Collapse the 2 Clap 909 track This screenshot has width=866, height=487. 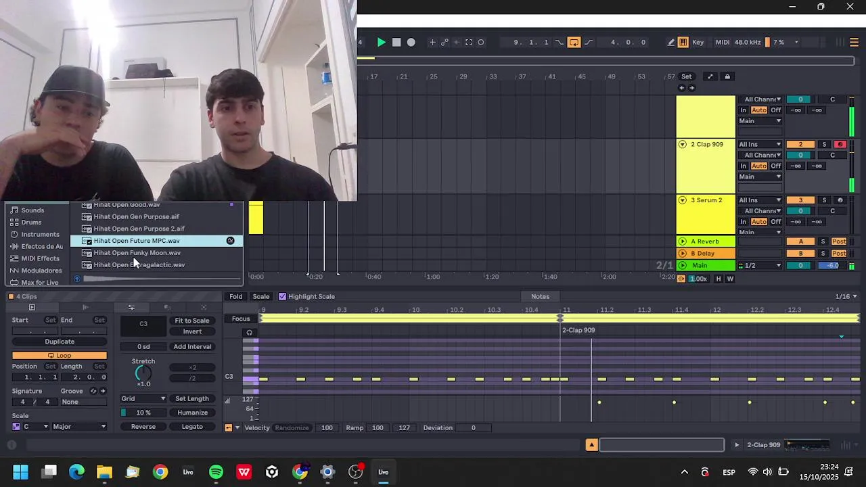tap(682, 144)
